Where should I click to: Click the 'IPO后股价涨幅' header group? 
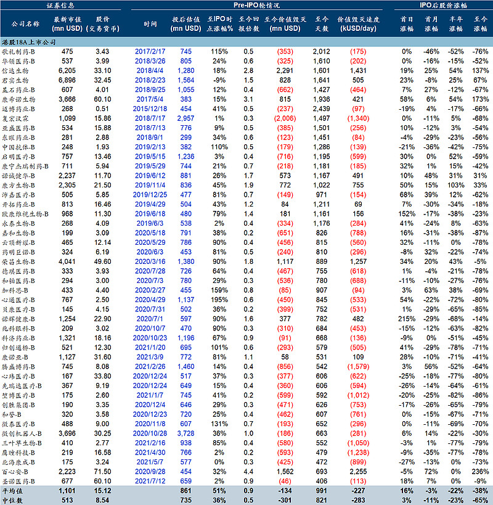(443, 5)
